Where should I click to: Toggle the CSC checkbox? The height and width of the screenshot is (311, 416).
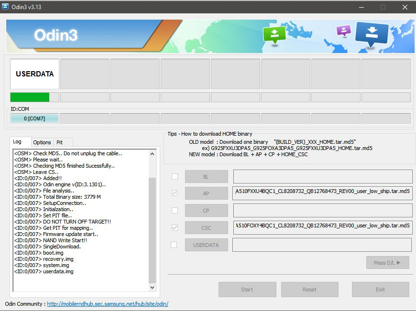[175, 227]
